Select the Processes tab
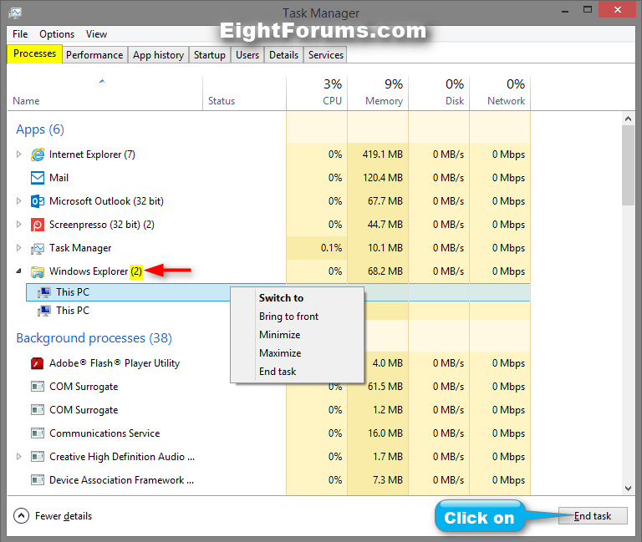The image size is (642, 542). tap(34, 53)
